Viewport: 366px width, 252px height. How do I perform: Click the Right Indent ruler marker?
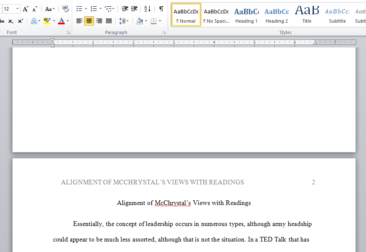point(315,42)
